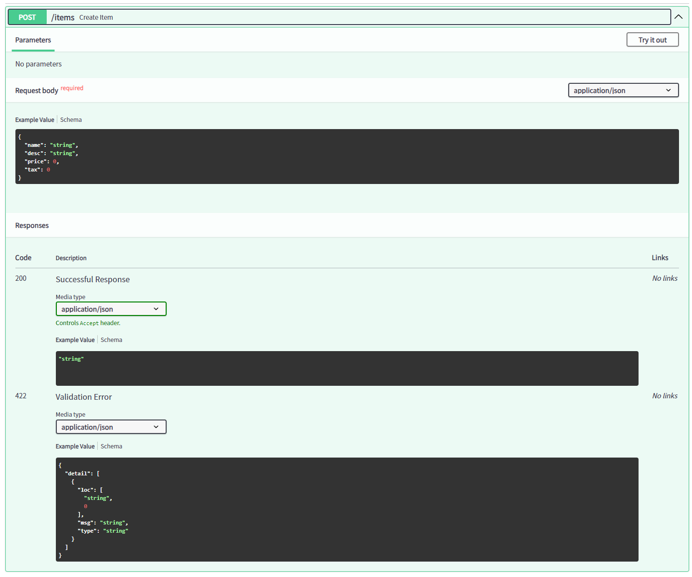Image resolution: width=692 pixels, height=577 pixels.
Task: Click the Code column header
Action: click(23, 258)
